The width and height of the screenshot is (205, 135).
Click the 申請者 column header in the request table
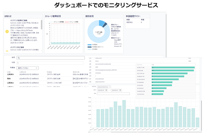point(49,72)
